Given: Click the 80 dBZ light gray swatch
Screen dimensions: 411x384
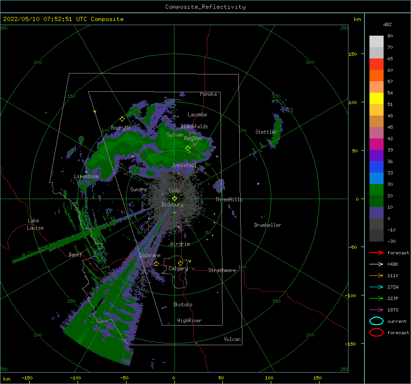Looking at the screenshot, I should (376, 42).
